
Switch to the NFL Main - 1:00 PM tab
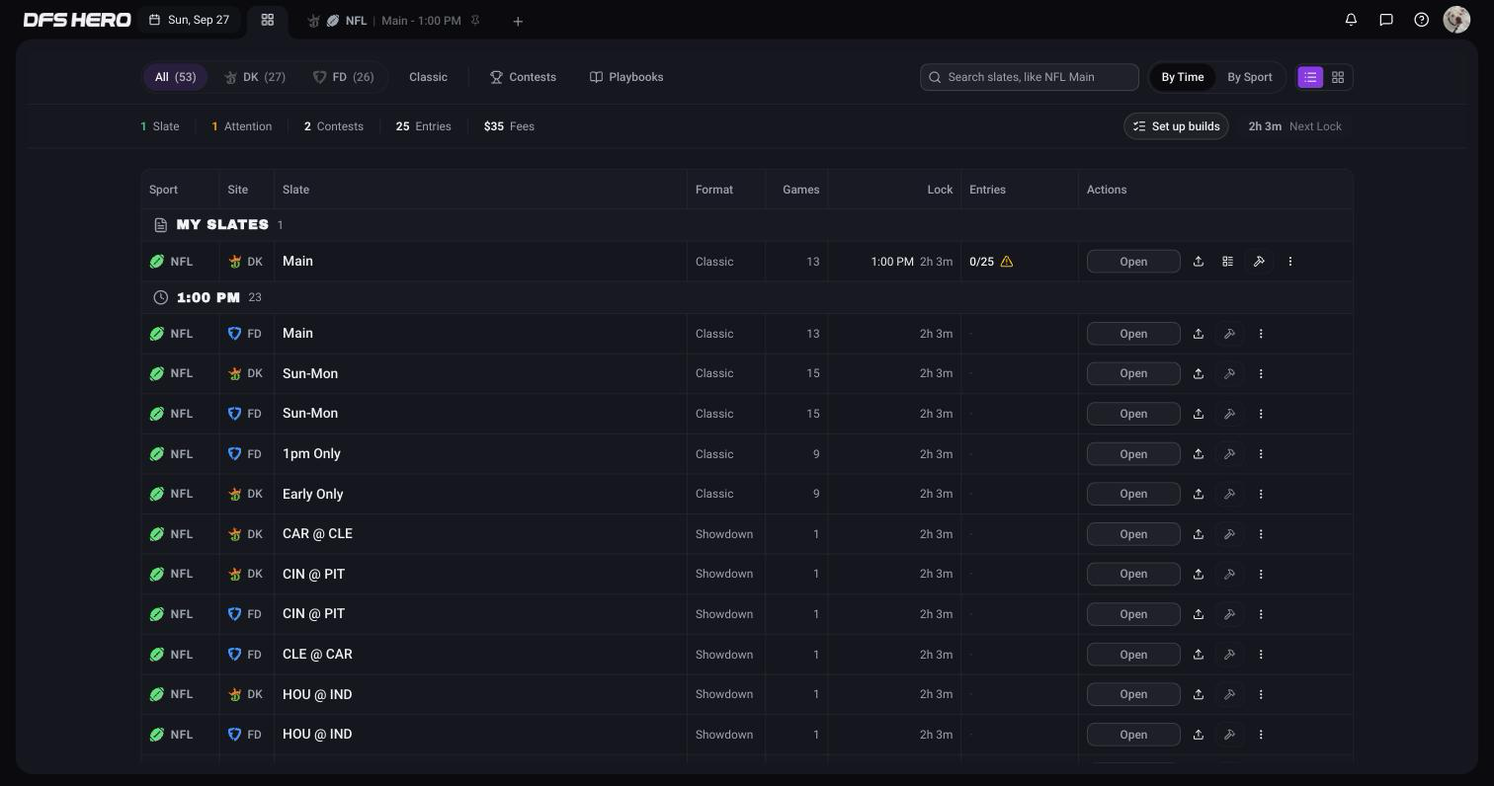pos(392,21)
